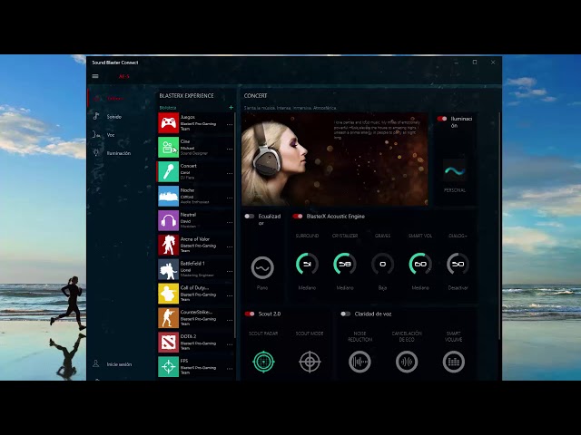The image size is (581, 435).
Task: Select the Battlefield 1 profile icon
Action: [x=168, y=269]
